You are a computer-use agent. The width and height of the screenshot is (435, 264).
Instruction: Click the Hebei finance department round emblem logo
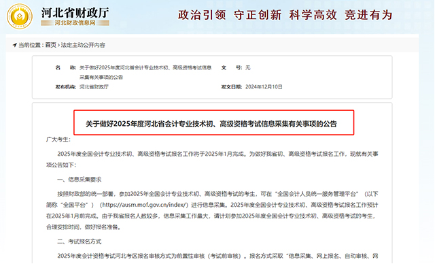click(20, 16)
